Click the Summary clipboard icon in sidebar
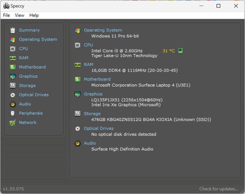Screen dimensions: 245x194 click(13, 30)
